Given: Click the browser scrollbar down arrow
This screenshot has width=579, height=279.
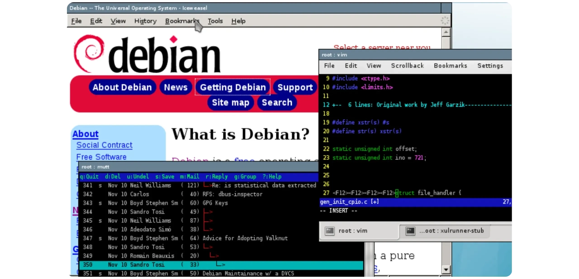Looking at the screenshot, I should pyautogui.click(x=446, y=270).
